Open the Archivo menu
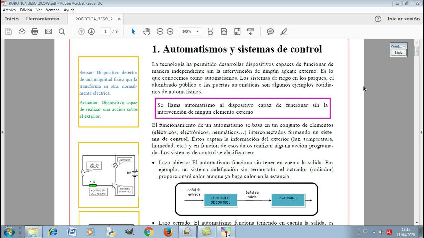The width and height of the screenshot is (424, 238). point(9,10)
